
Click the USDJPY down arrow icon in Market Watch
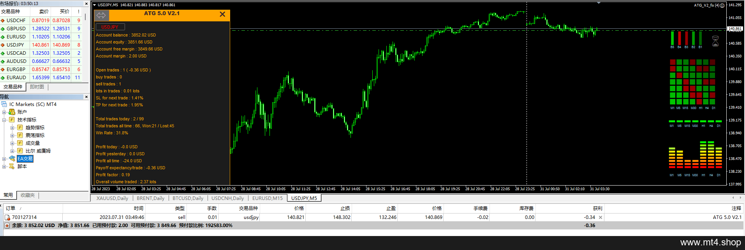coord(3,45)
